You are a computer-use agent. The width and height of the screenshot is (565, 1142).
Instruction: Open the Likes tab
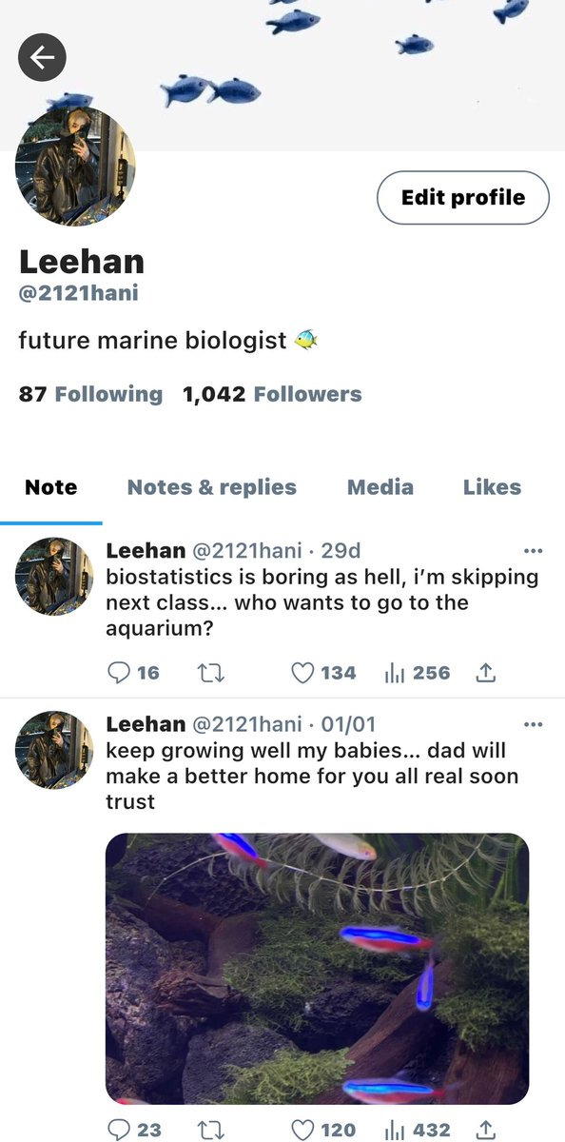tap(492, 487)
